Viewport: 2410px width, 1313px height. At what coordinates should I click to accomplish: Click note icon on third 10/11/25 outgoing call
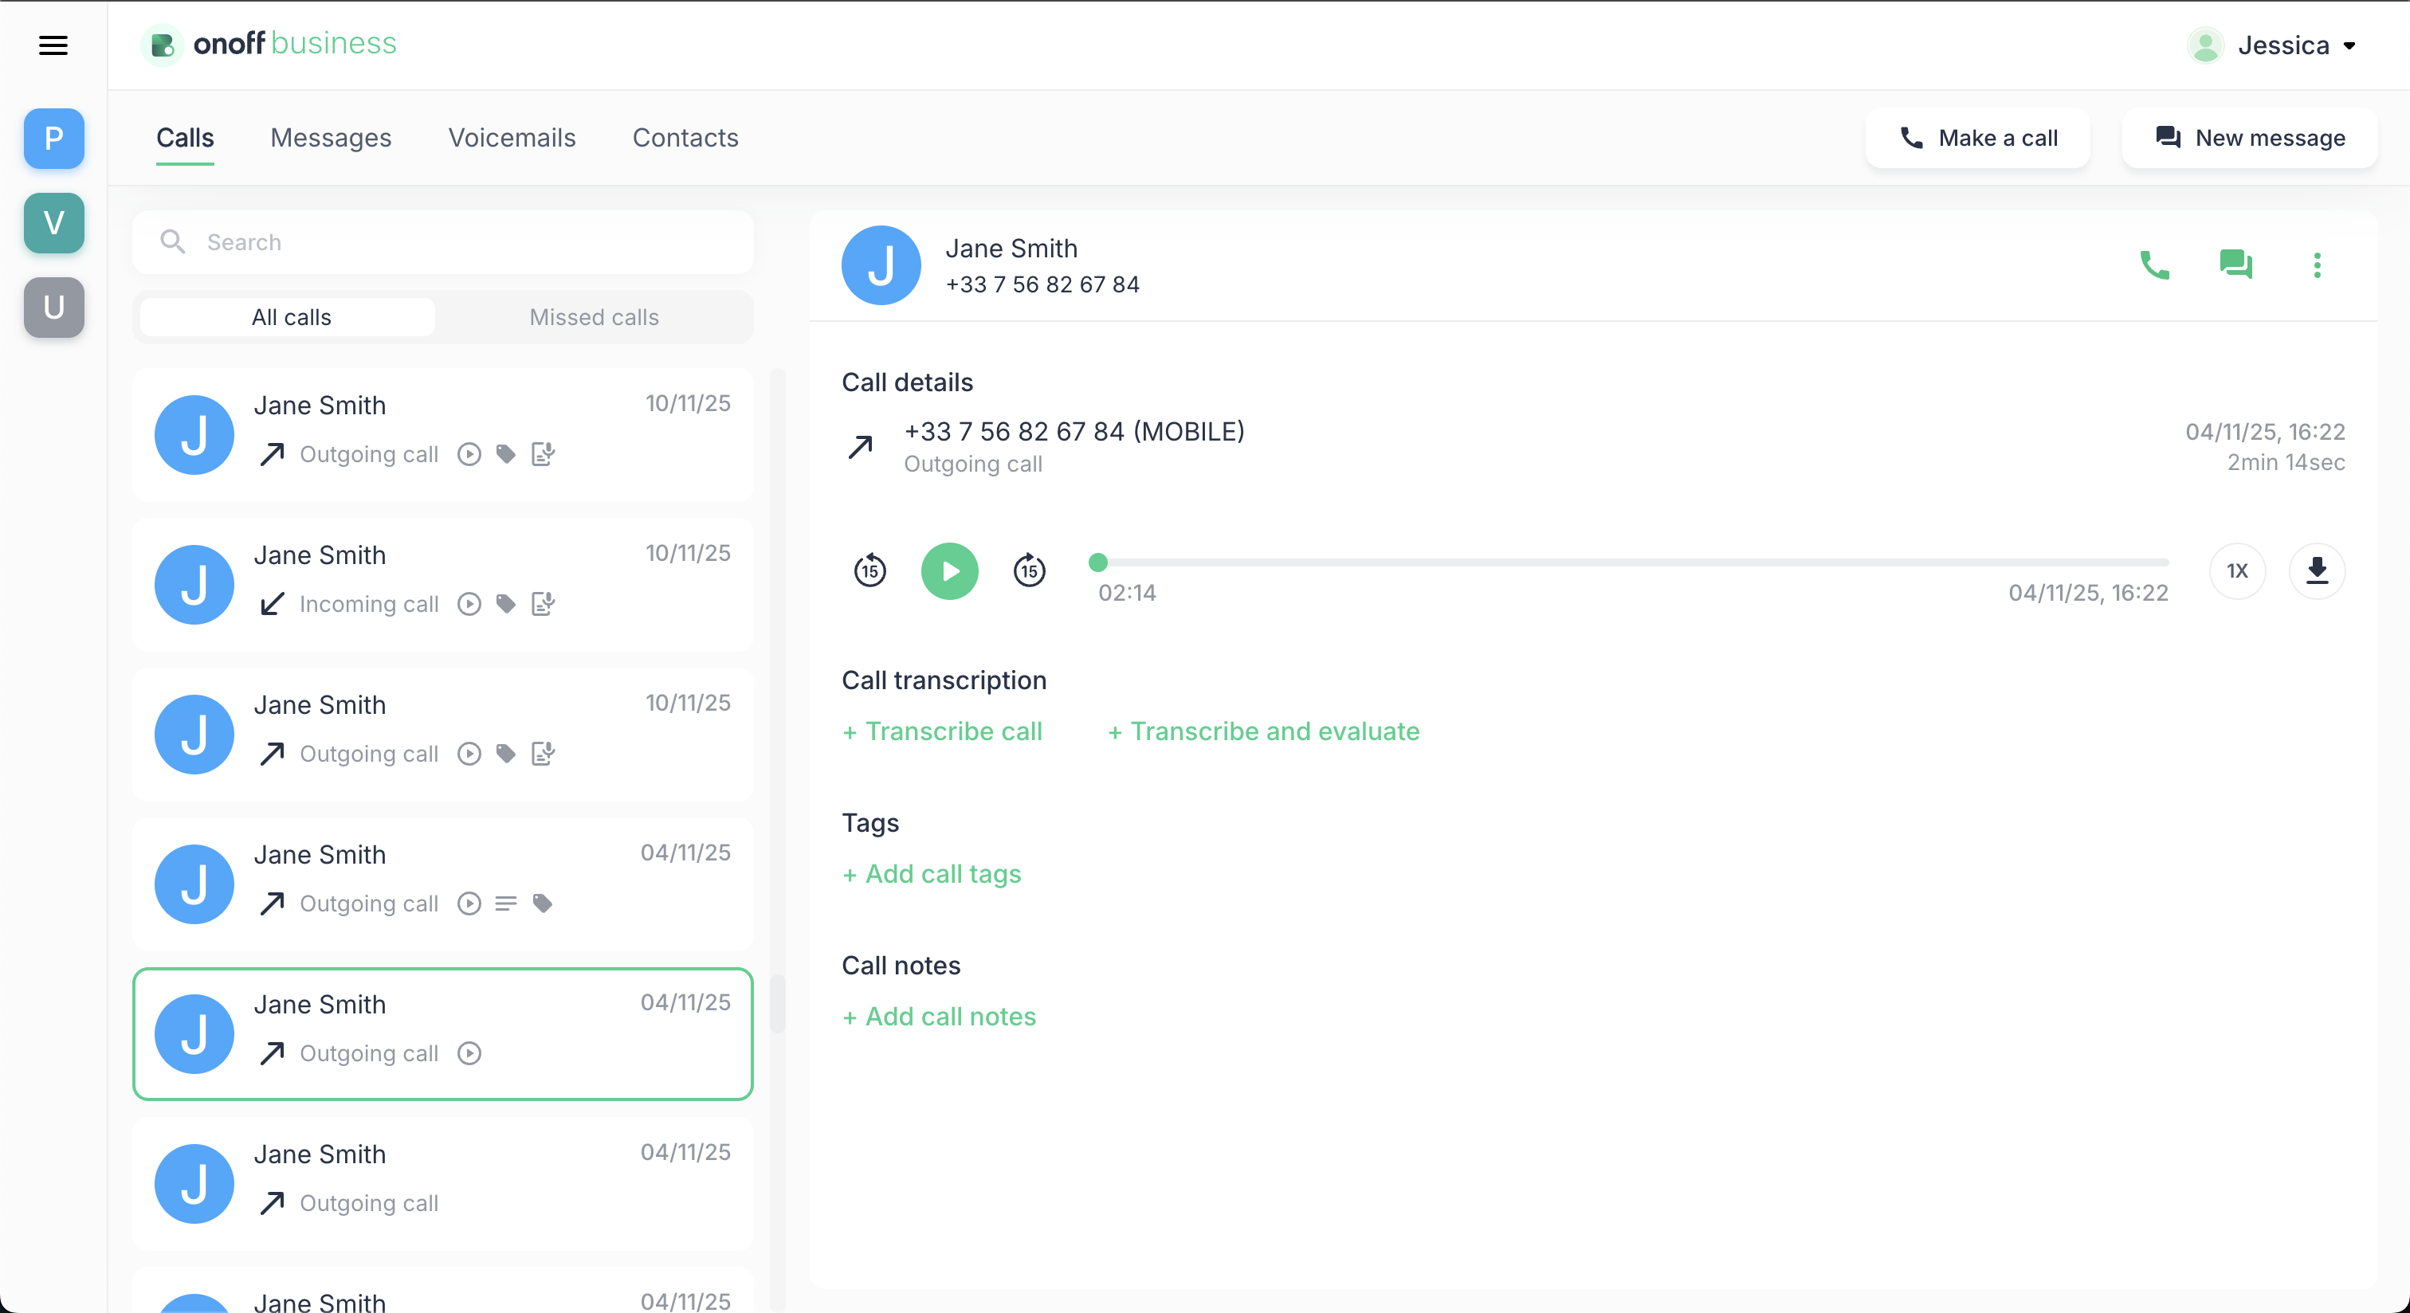click(544, 754)
